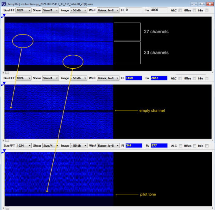Enable ALC checkbox in top toolbar
The width and height of the screenshot is (215, 210).
pos(180,10)
